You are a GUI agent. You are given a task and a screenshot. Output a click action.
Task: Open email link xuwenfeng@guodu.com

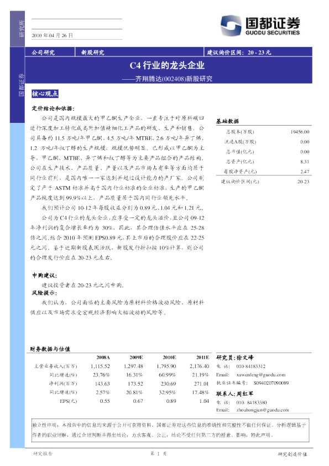point(261,375)
